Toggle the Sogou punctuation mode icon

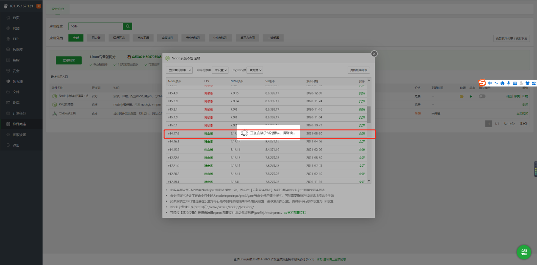[496, 83]
